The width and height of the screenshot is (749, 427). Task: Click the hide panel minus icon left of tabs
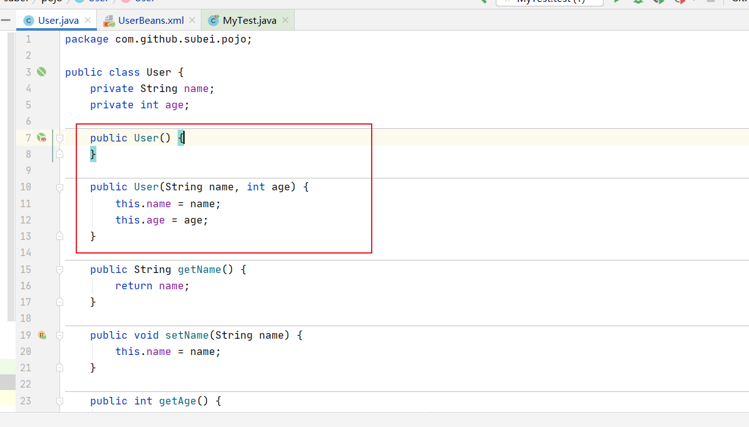coord(6,20)
